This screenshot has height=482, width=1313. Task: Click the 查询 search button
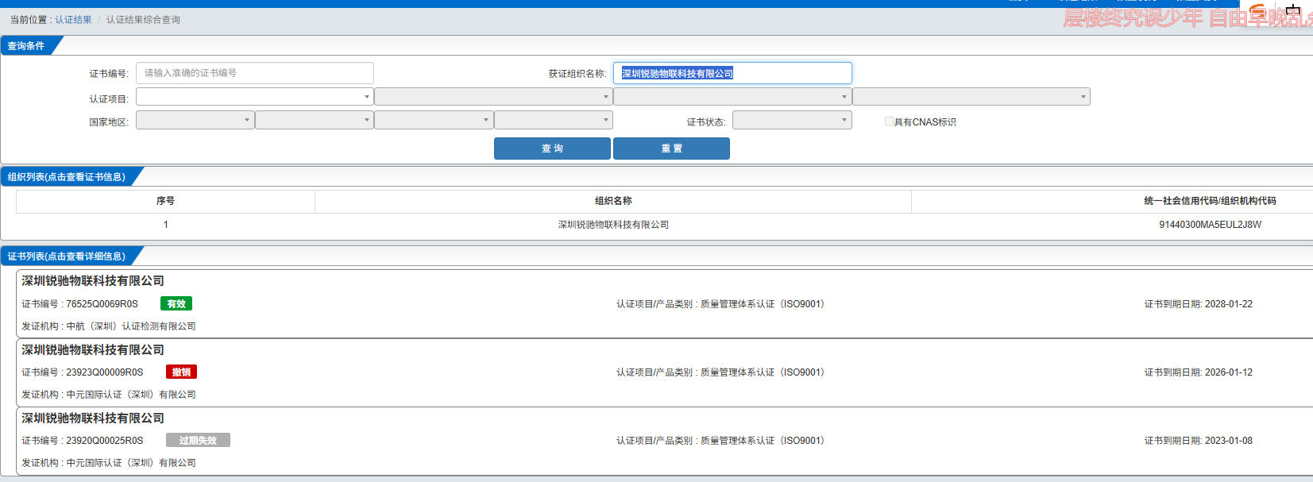coord(552,148)
